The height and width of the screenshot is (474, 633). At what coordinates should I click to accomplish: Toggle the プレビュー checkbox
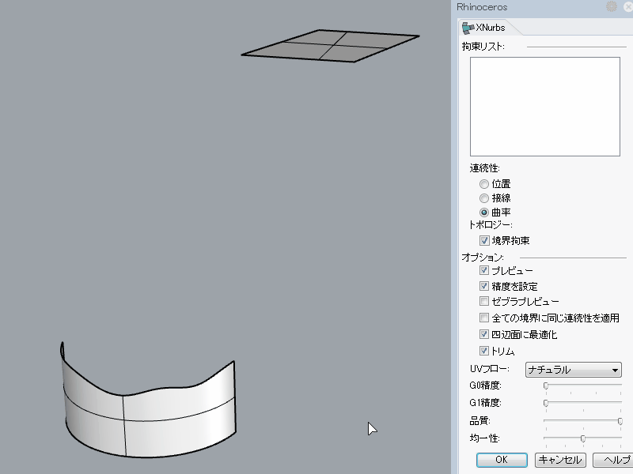pos(484,270)
